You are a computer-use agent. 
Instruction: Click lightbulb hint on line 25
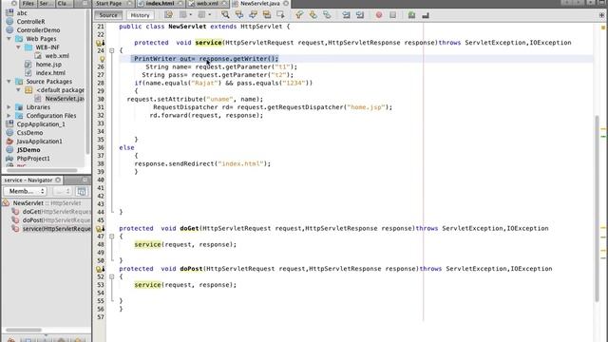[x=102, y=59]
